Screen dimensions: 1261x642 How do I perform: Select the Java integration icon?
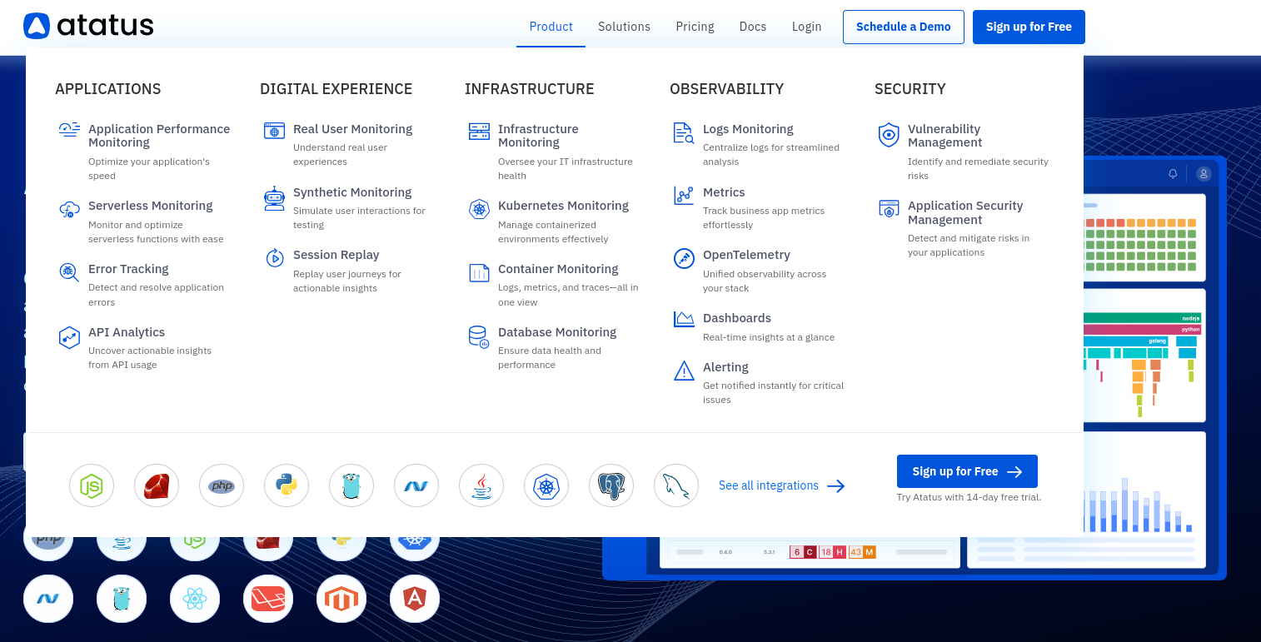481,485
